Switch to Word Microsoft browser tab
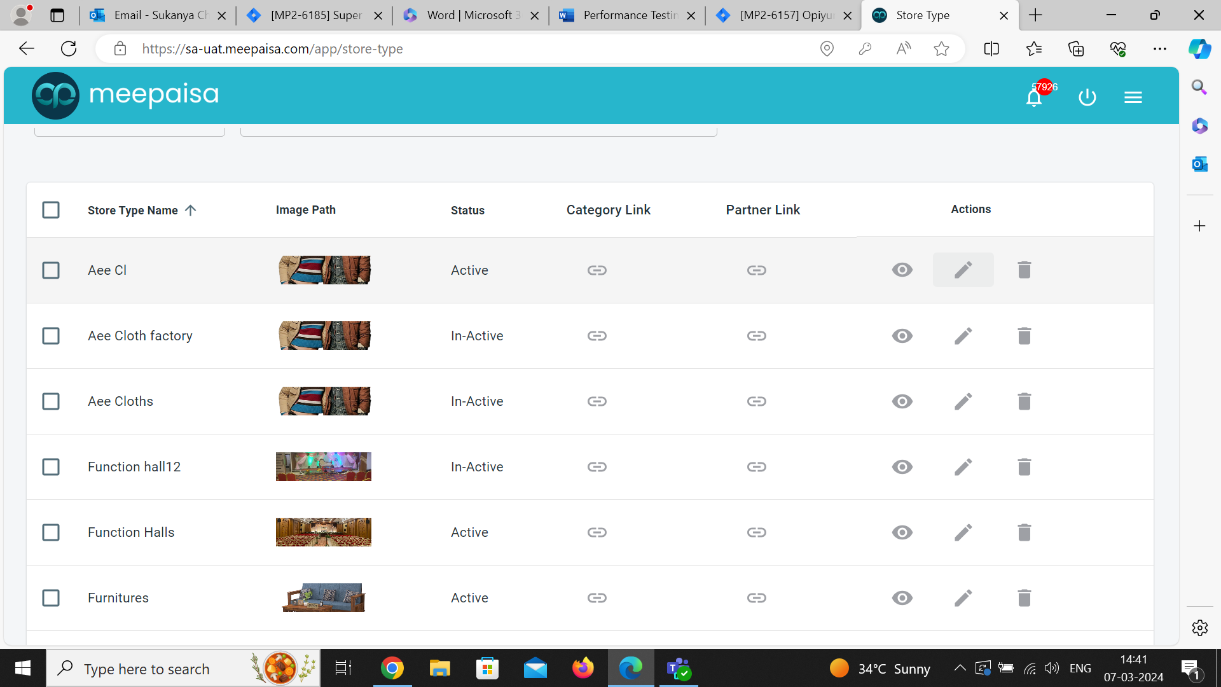Viewport: 1221px width, 687px height. tap(471, 15)
